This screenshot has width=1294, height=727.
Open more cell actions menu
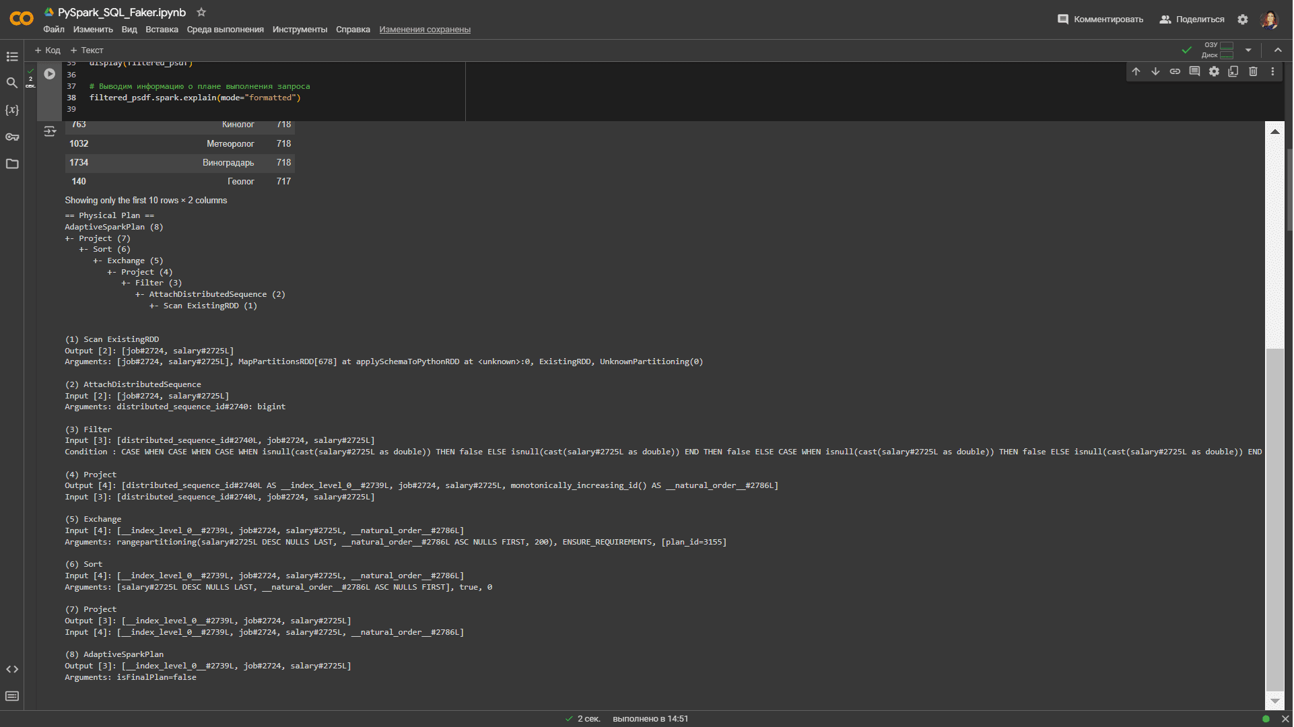pyautogui.click(x=1273, y=71)
